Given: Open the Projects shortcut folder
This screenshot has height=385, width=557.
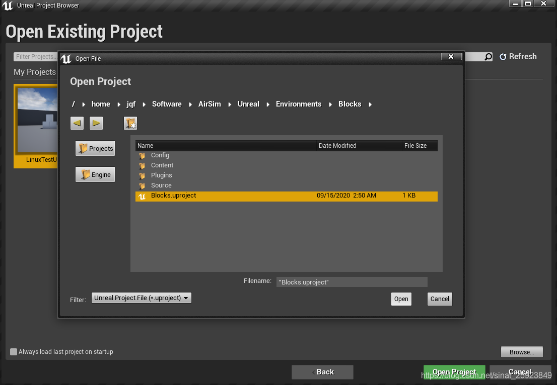Looking at the screenshot, I should [95, 149].
